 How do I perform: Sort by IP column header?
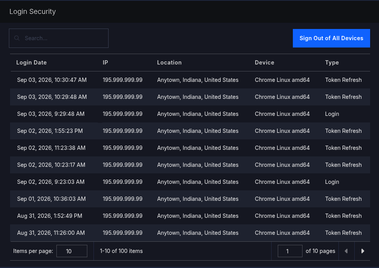[x=105, y=63]
